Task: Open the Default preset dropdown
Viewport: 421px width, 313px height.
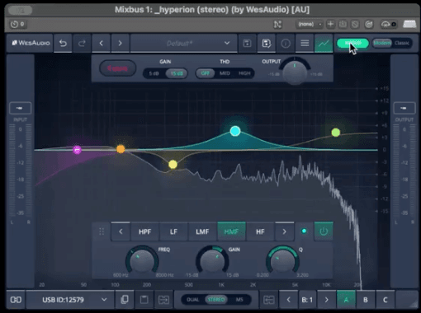Action: [x=184, y=43]
